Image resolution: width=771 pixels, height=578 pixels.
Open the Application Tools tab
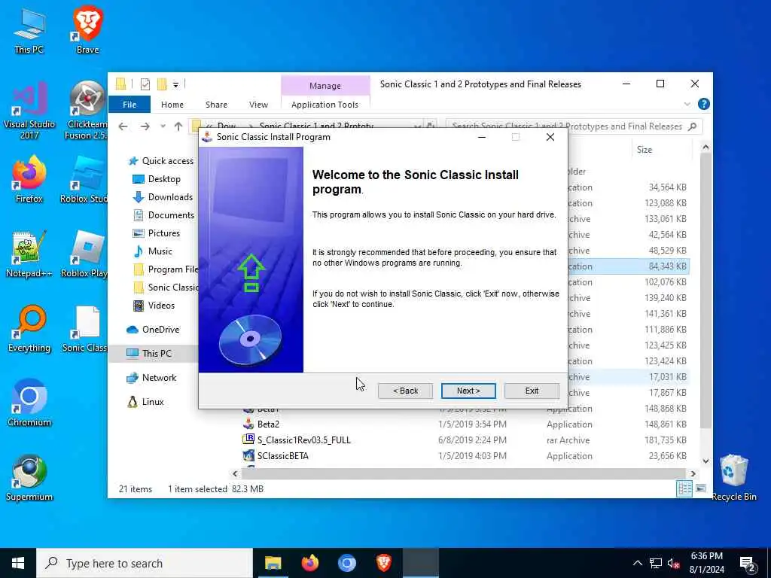(325, 105)
